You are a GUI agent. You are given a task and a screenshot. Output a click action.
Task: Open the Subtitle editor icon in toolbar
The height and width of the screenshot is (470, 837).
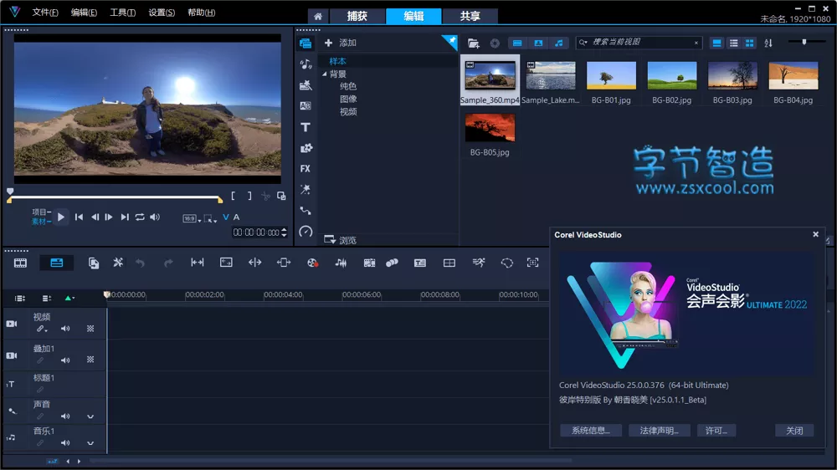pos(420,263)
